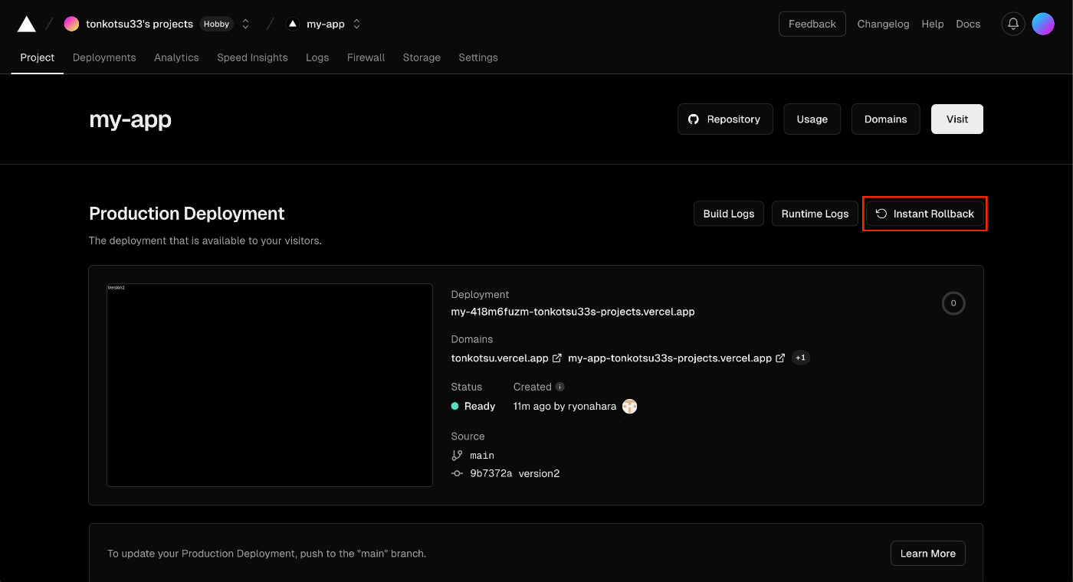This screenshot has width=1073, height=582.
Task: Click the deployment preview thumbnail
Action: pos(270,385)
